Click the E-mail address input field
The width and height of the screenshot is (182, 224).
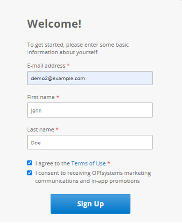coord(90,78)
